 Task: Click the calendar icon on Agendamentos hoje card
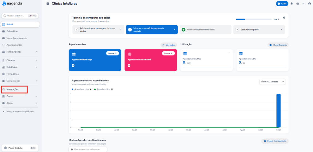[74, 54]
